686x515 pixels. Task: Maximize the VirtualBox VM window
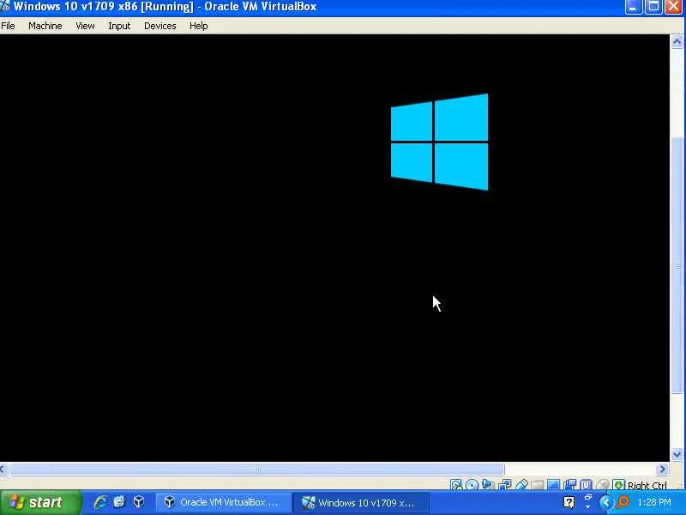(653, 7)
